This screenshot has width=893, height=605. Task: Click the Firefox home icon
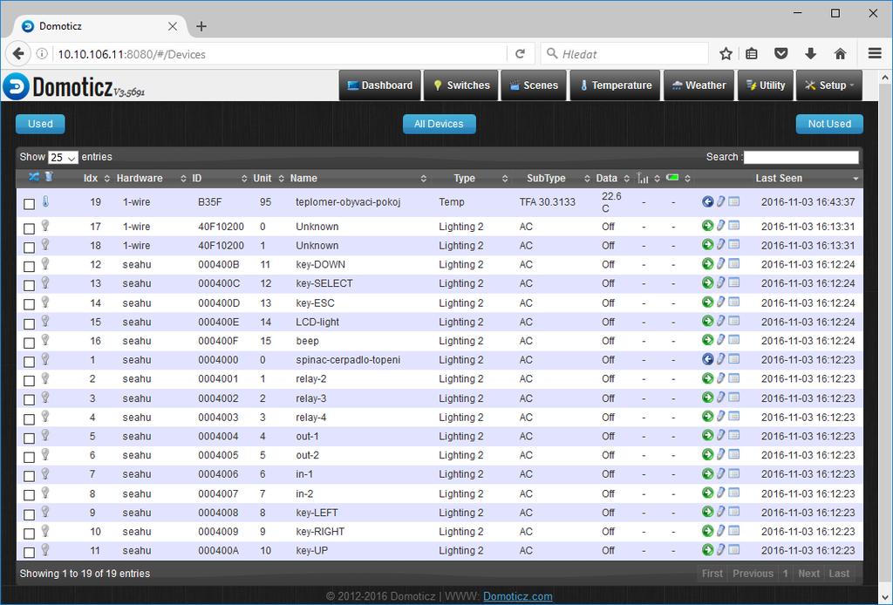pyautogui.click(x=840, y=54)
